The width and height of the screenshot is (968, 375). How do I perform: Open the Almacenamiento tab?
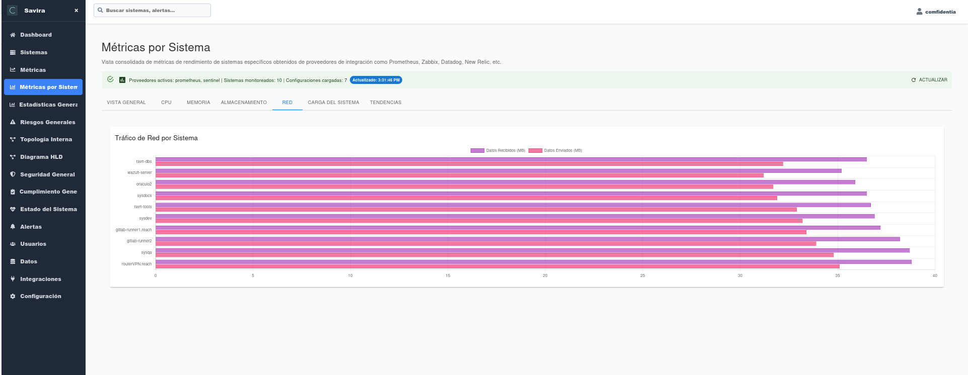244,103
